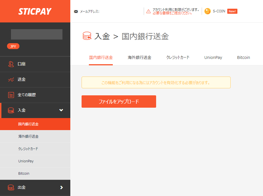Click the deposit coins icon beside page title
263x196 pixels.
pyautogui.click(x=87, y=36)
